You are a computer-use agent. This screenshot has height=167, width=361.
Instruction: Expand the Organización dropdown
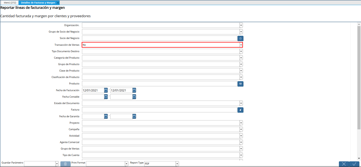point(241,25)
